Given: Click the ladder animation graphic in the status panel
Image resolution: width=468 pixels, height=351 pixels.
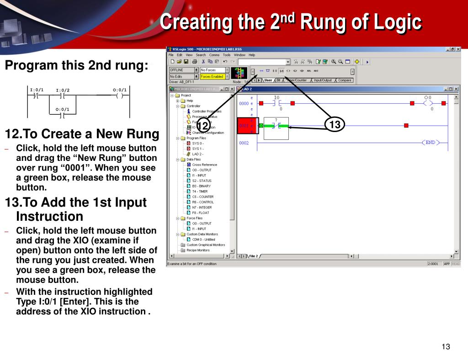Looking at the screenshot, I should (x=239, y=73).
